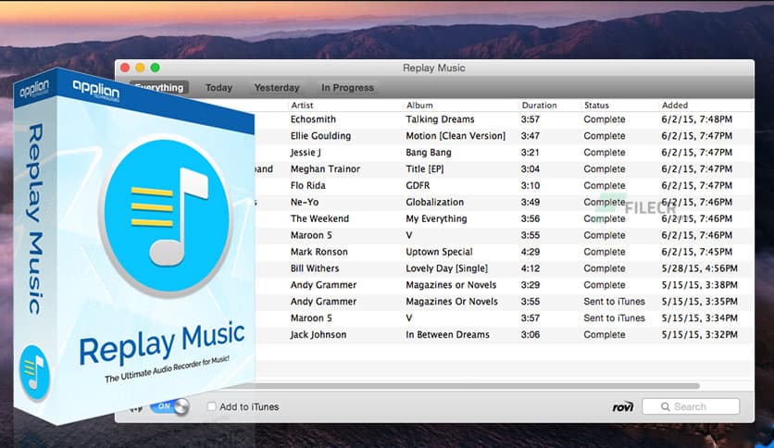The height and width of the screenshot is (448, 774).
Task: Click Sent to iTunes status at 3:35PM
Action: click(x=614, y=302)
